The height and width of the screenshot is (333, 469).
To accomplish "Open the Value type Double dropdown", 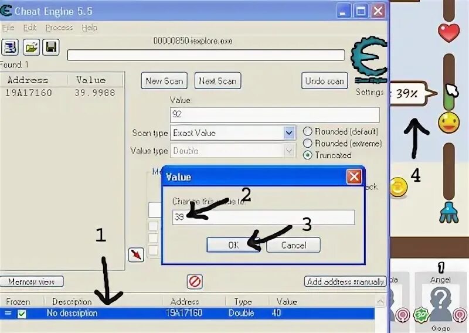I will coord(289,151).
